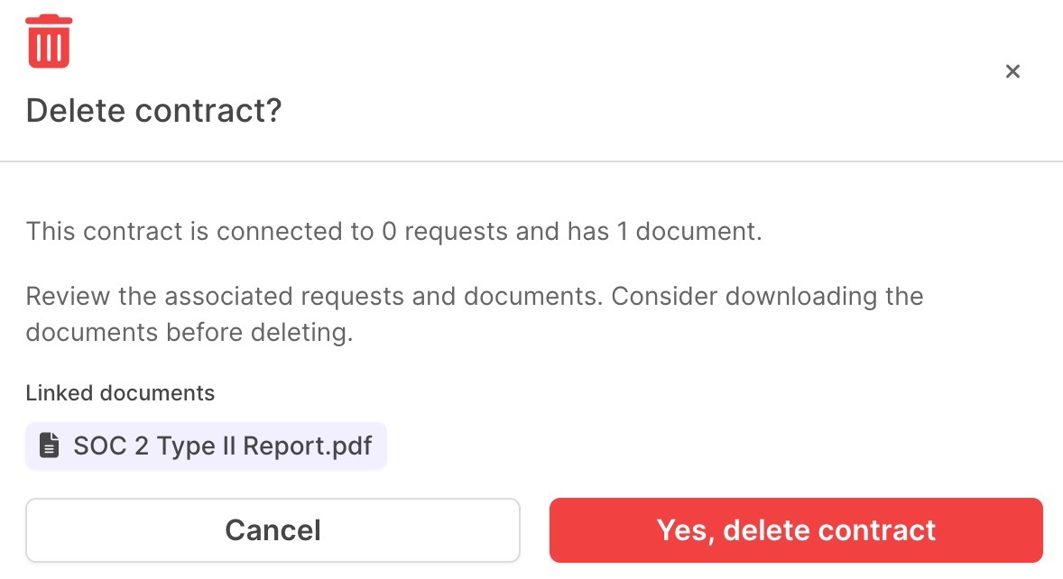Click the red trash can icon
The width and height of the screenshot is (1063, 579).
(49, 41)
